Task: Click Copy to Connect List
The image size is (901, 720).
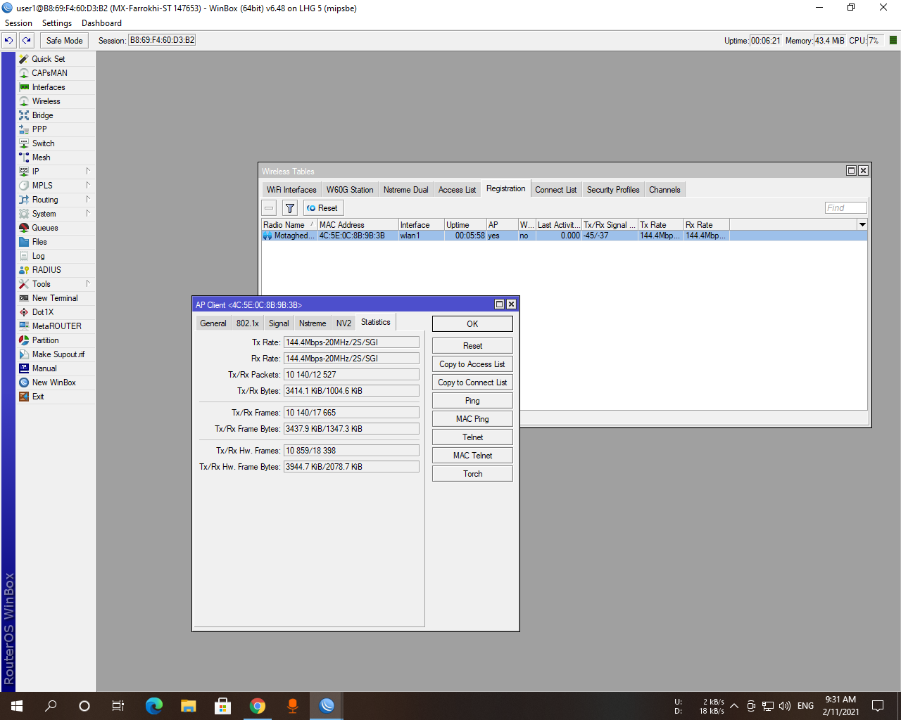Action: point(472,382)
